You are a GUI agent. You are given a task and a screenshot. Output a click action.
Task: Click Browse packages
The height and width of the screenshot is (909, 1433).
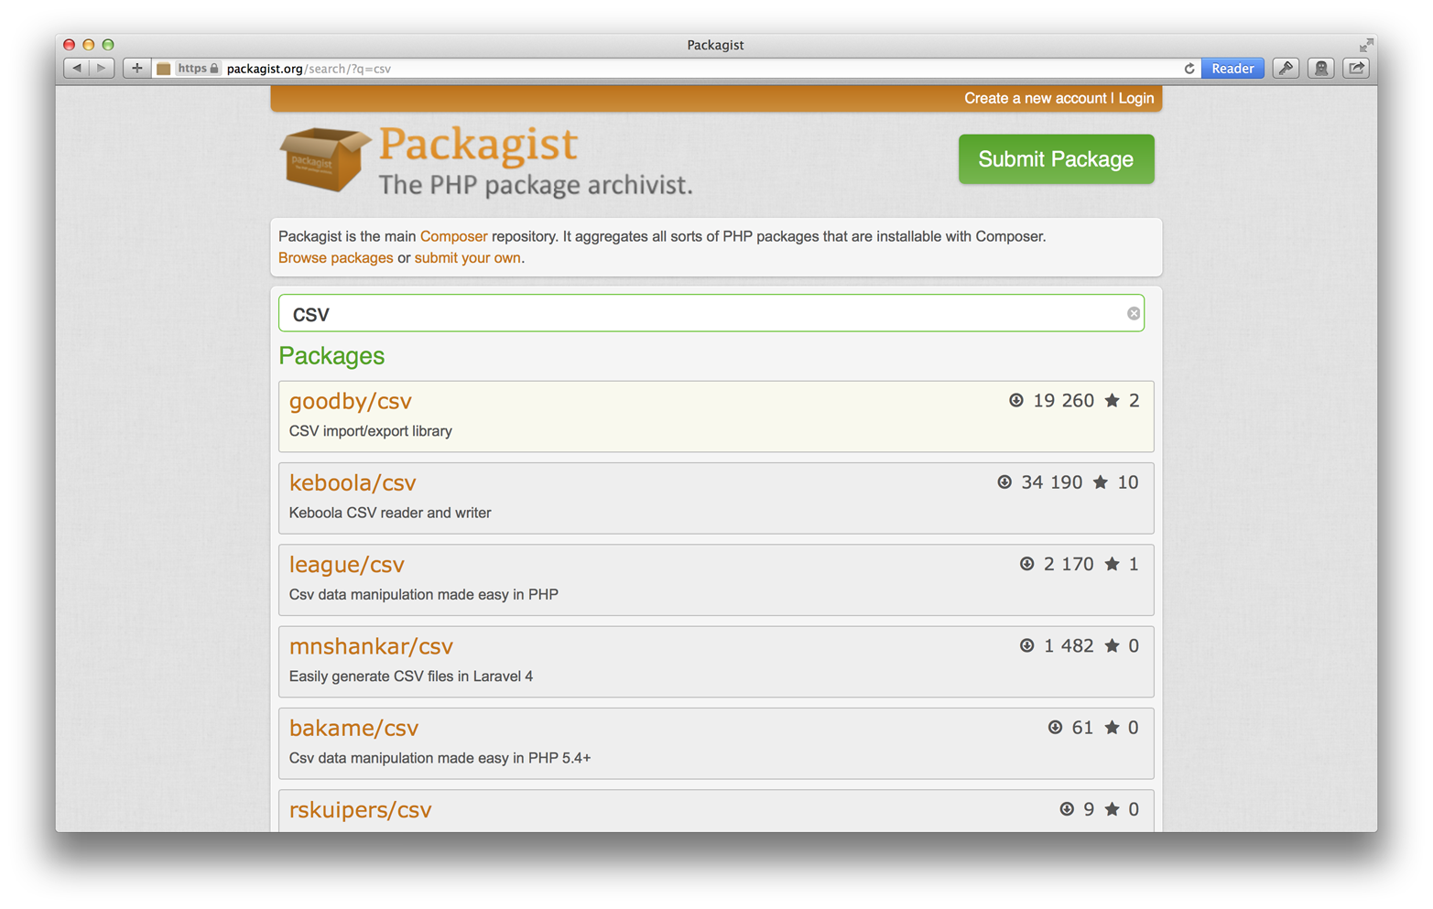[x=335, y=257]
